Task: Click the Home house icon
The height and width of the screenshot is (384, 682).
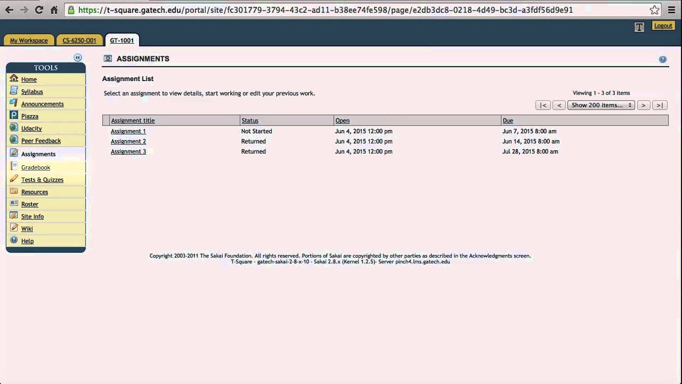Action: coord(14,78)
